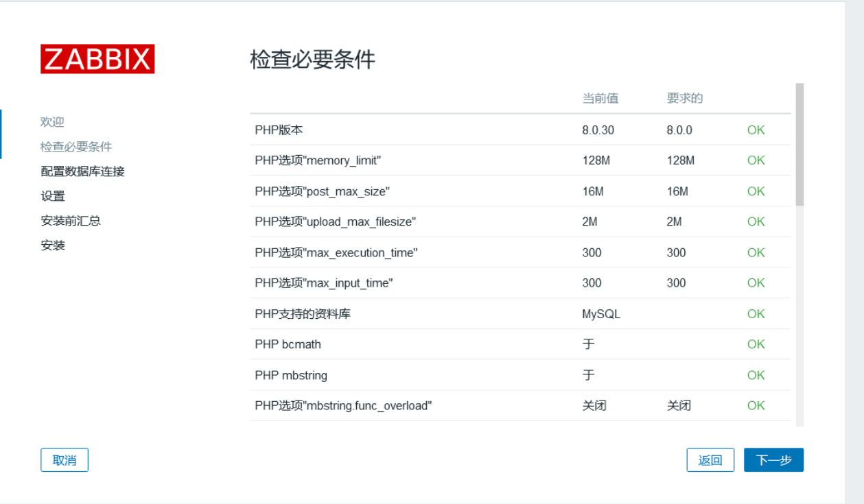The width and height of the screenshot is (864, 504).
Task: Click OK status for memory_limit
Action: point(756,160)
